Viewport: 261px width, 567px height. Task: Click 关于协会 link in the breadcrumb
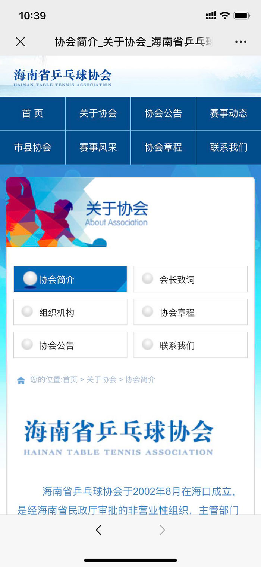click(101, 380)
